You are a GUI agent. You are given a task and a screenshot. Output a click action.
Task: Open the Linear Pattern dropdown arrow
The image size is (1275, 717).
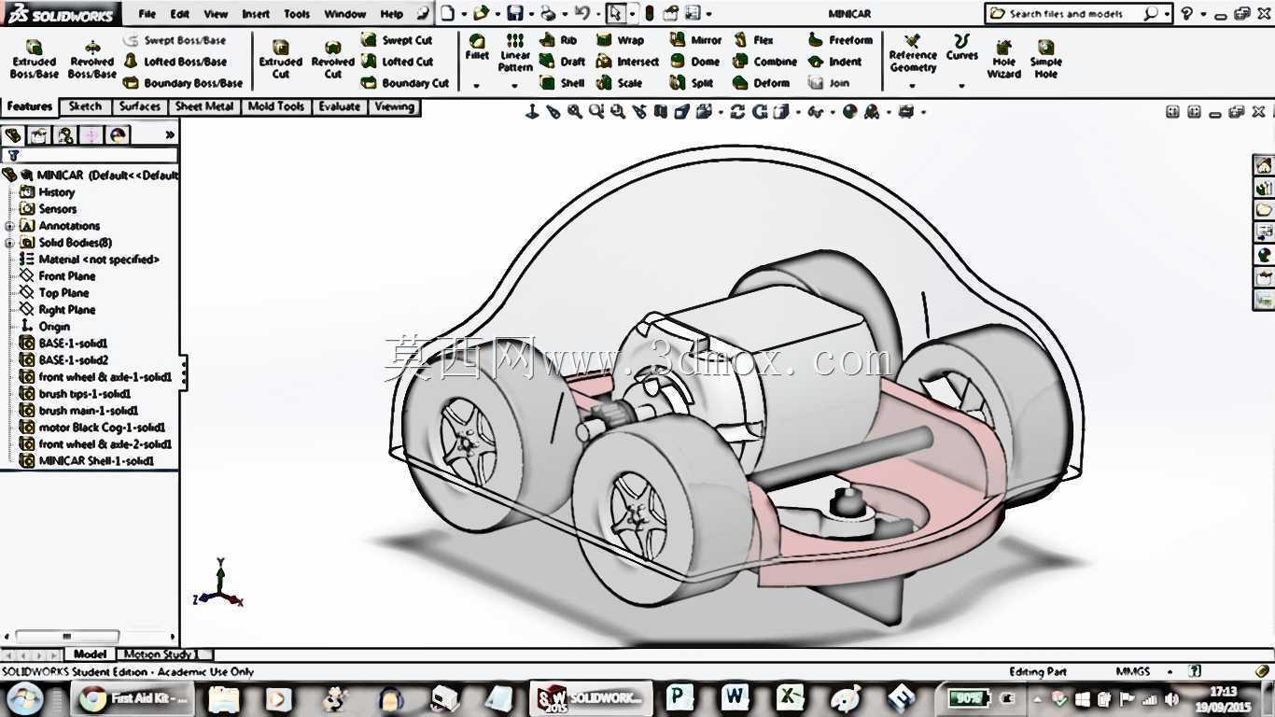coord(514,86)
